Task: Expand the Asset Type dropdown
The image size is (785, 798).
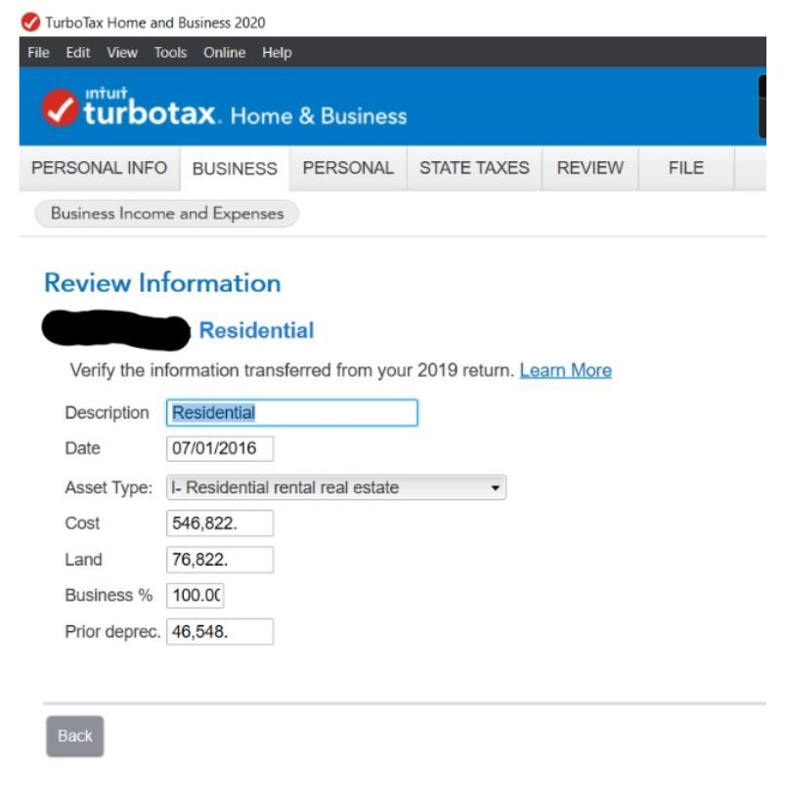Action: 336,487
